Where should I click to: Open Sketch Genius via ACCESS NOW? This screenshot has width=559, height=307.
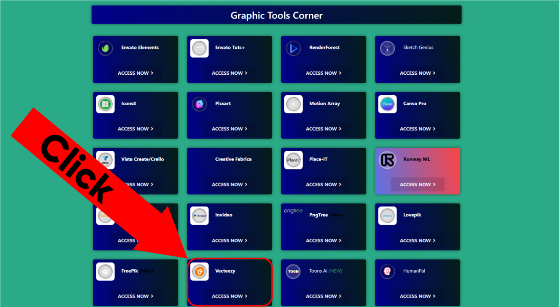[x=418, y=73]
